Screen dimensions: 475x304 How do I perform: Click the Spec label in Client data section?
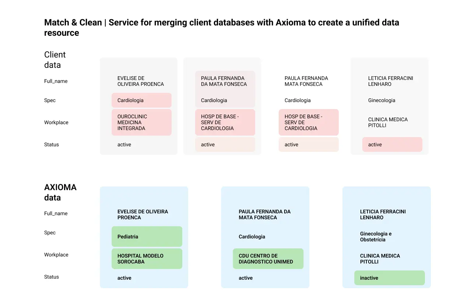(50, 100)
